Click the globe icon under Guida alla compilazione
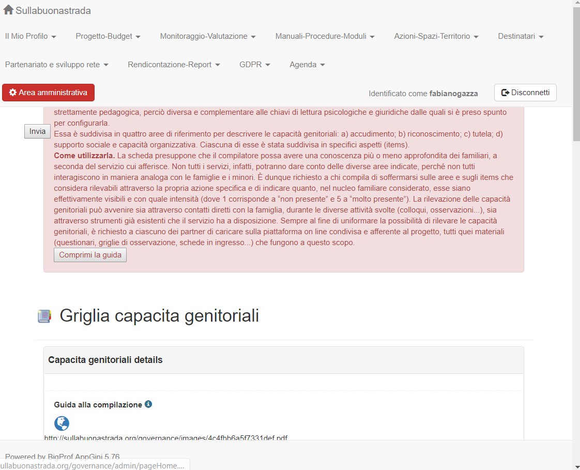The image size is (580, 470). coord(62,423)
